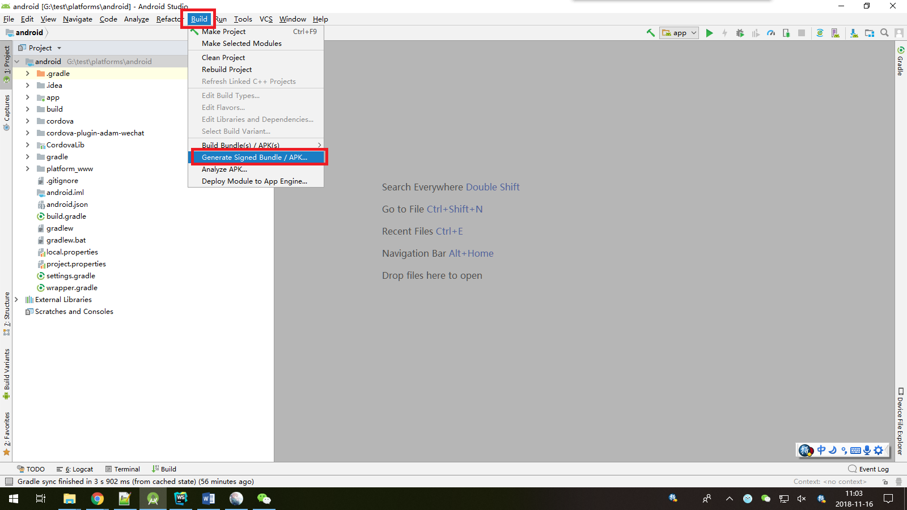Expand the .gradle folder
Image resolution: width=907 pixels, height=510 pixels.
click(27, 74)
